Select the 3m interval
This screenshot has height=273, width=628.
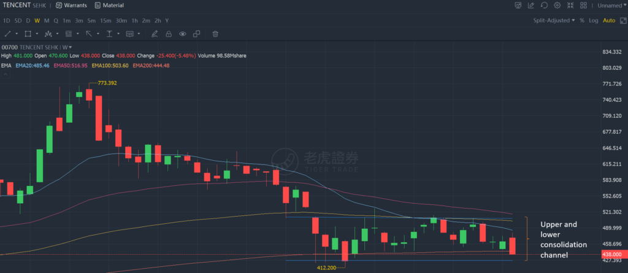pos(79,20)
